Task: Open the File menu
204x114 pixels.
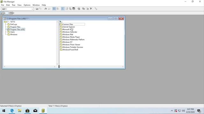Action: tap(3, 5)
